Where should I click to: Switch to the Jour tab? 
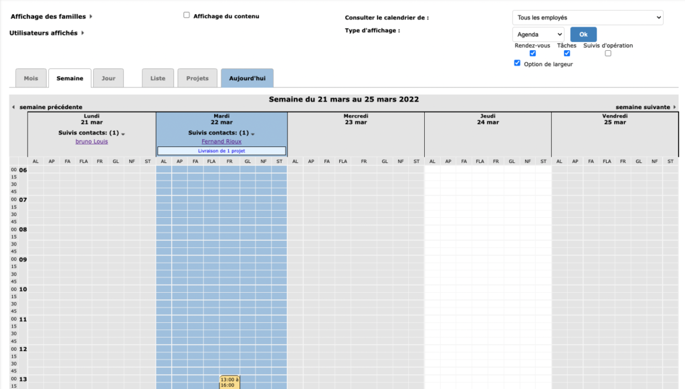108,78
